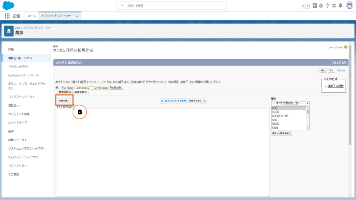
Task: Click the 前へ button
Action: click(323, 70)
